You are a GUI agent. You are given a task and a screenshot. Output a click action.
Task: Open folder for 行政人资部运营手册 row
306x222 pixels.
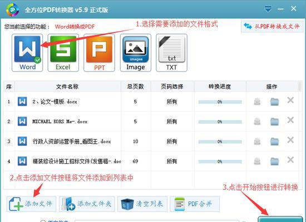coord(274,142)
